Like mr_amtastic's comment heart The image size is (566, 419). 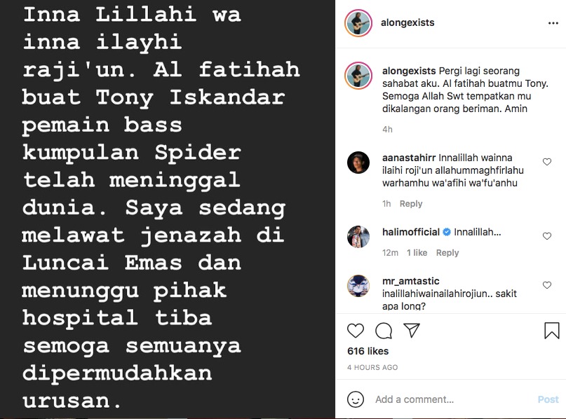tap(547, 285)
